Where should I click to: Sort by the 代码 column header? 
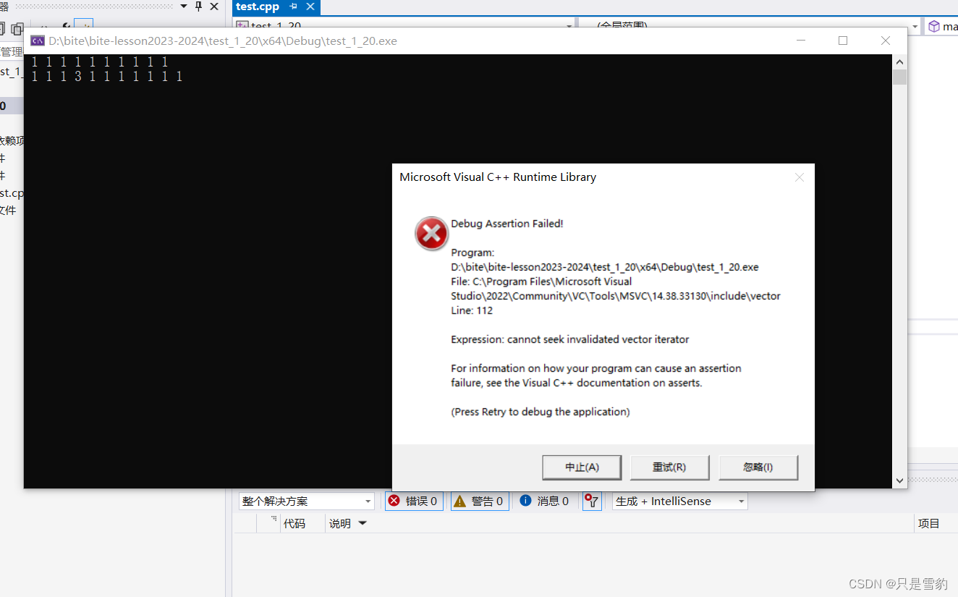pos(294,523)
